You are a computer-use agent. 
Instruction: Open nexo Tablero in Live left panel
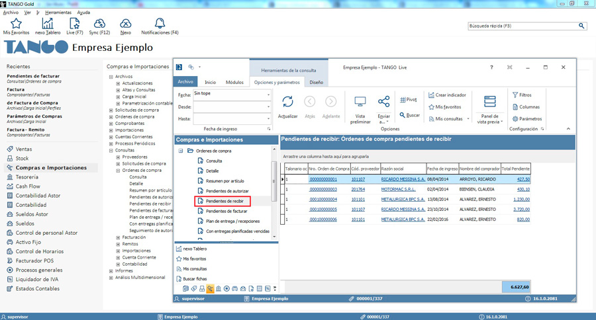pos(191,249)
